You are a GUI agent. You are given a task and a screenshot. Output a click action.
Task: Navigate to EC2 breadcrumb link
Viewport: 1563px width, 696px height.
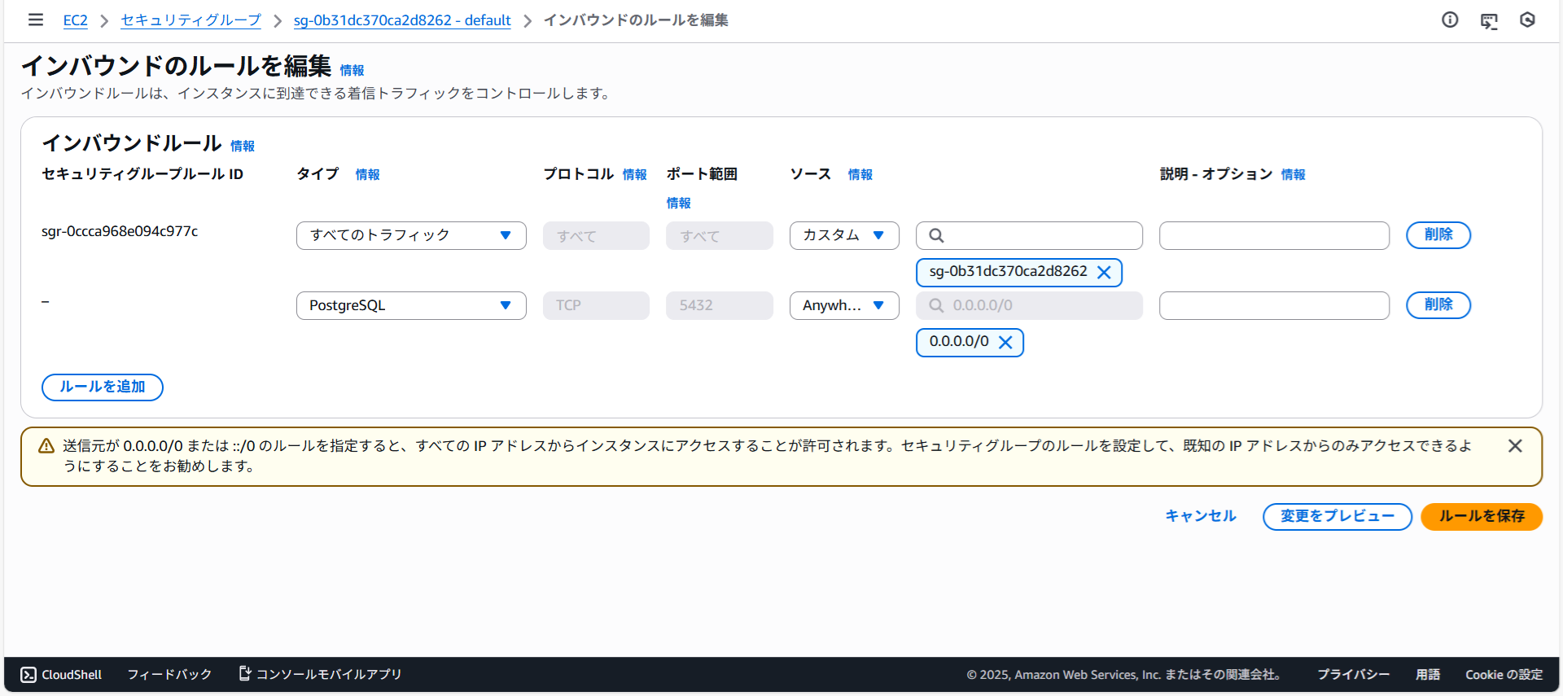pyautogui.click(x=75, y=20)
